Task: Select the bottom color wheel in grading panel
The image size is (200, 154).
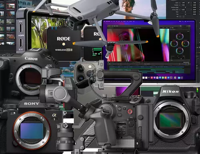Action: tap(180, 51)
